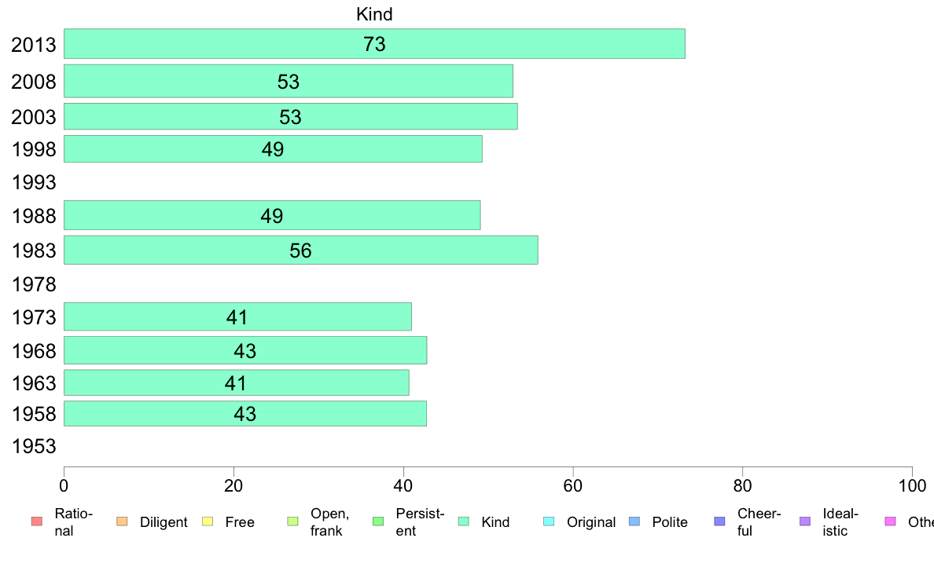Click the Cheerful legend swatch

click(719, 521)
